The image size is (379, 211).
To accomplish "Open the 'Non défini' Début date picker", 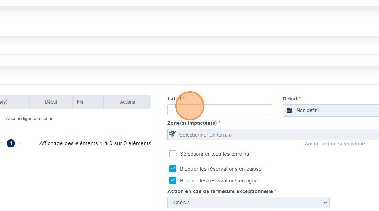I will (x=331, y=111).
